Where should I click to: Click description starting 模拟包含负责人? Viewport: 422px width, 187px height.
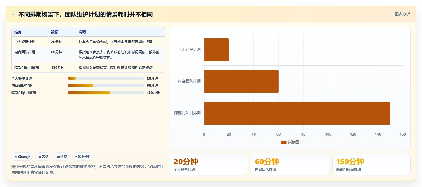click(x=119, y=55)
